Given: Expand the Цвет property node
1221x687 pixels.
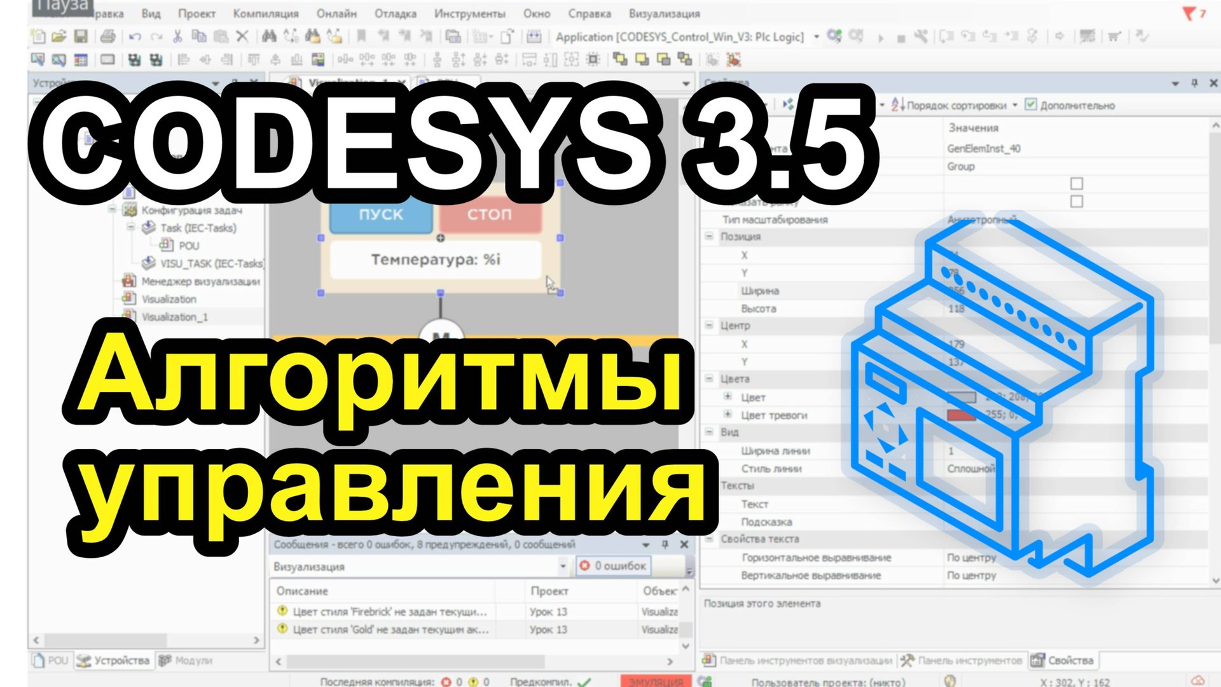Looking at the screenshot, I should 728,396.
